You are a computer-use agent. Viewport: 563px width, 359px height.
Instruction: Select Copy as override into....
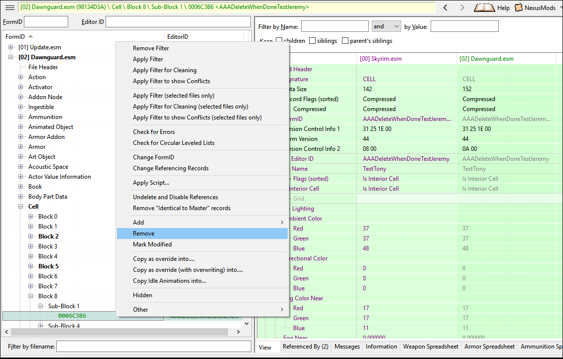(x=203, y=259)
